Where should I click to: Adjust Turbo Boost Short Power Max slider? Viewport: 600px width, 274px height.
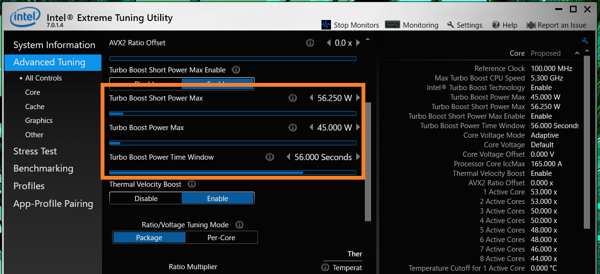point(233,113)
